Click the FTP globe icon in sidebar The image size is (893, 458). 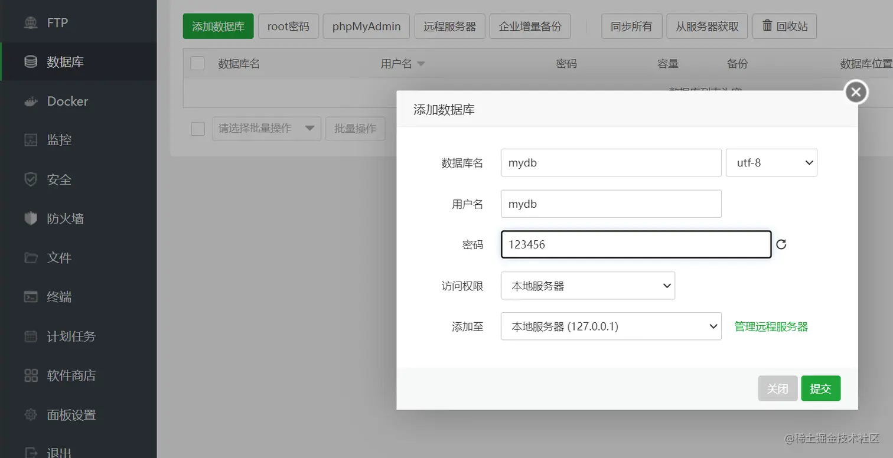click(x=31, y=22)
